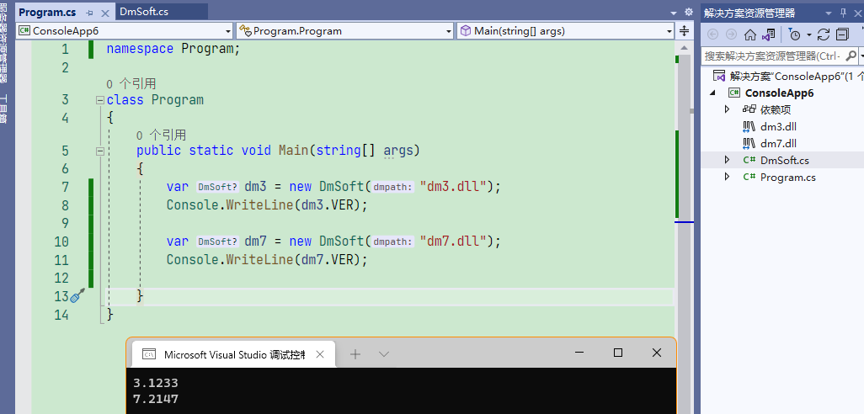The height and width of the screenshot is (414, 864).
Task: Click the dmpath: hint on line 10
Action: coord(392,241)
